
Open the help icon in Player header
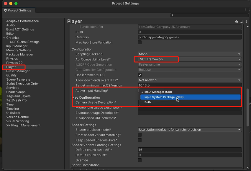(237, 22)
